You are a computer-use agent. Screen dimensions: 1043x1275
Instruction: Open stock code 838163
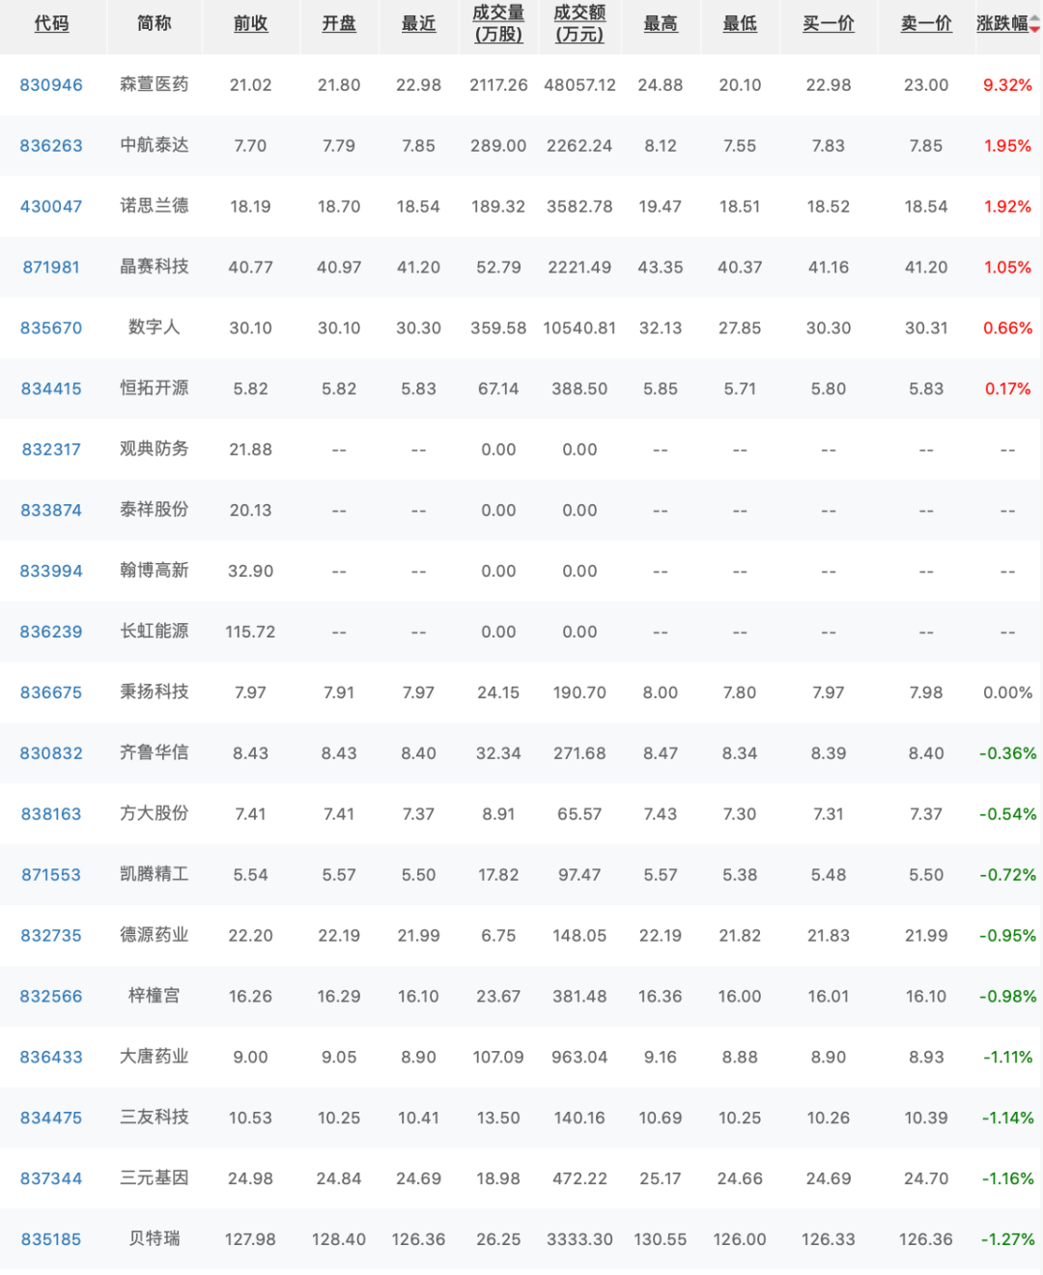[x=51, y=815]
